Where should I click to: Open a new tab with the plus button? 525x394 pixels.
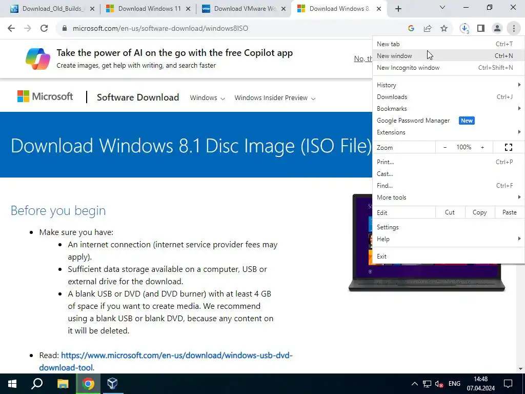click(x=398, y=9)
